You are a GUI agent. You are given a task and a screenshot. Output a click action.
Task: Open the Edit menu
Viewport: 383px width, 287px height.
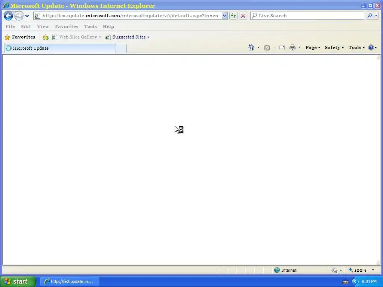coord(26,27)
